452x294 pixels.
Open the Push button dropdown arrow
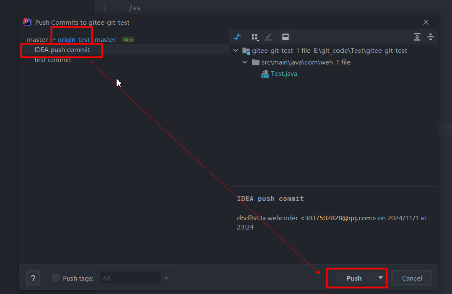(x=381, y=278)
